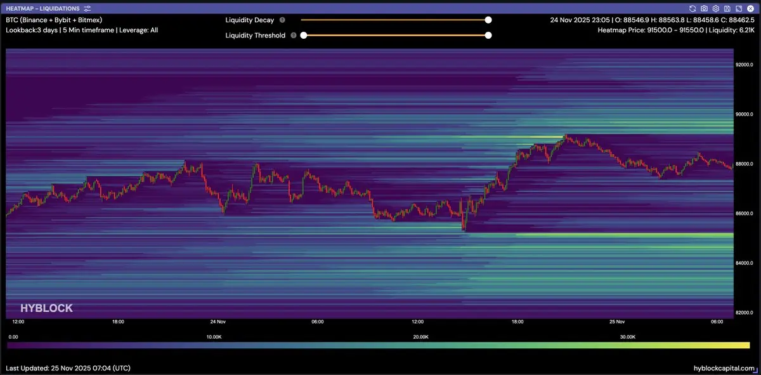Click the OHLC readout for 24 Nov 23:05

pyautogui.click(x=652, y=20)
